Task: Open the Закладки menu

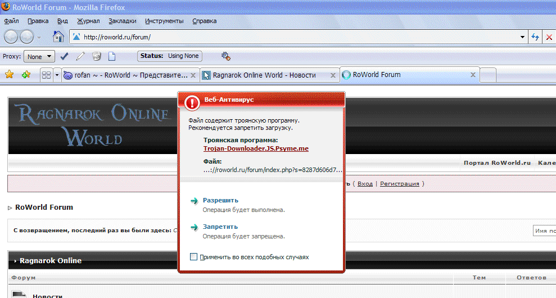Action: (x=123, y=21)
